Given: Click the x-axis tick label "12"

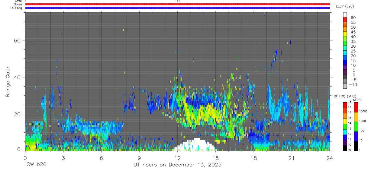Looking at the screenshot, I should coord(177,158).
